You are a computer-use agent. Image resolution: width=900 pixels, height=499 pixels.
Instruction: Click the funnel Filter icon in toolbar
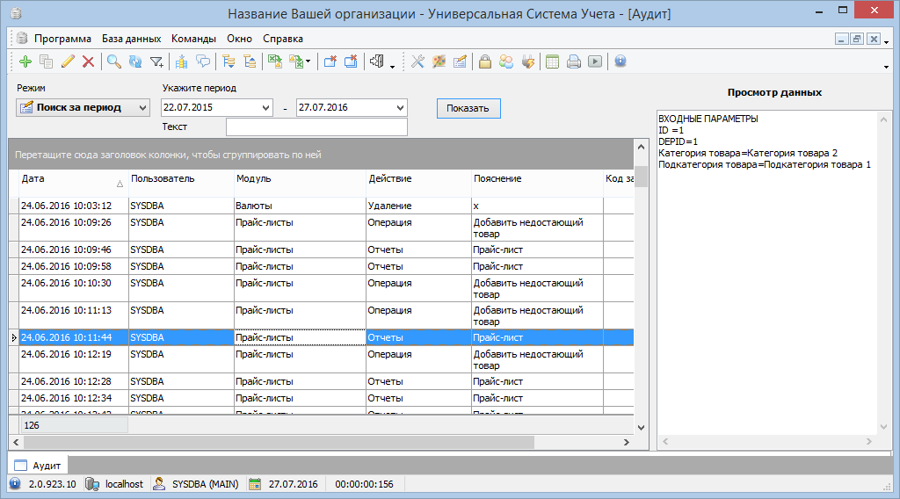156,61
